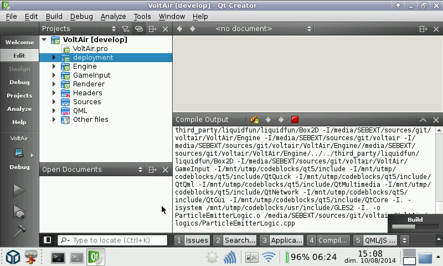Viewport: 443px width, 266px height.
Task: Open the Edit menu
Action: click(31, 17)
